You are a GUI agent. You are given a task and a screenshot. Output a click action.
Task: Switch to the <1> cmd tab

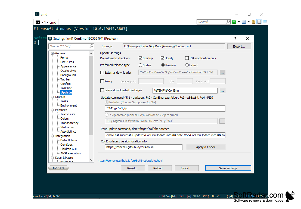point(46,22)
